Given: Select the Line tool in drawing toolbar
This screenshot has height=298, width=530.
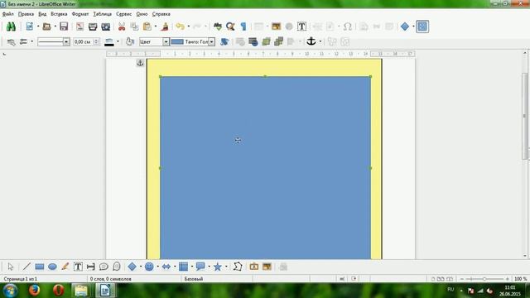Looking at the screenshot, I should tap(26, 267).
